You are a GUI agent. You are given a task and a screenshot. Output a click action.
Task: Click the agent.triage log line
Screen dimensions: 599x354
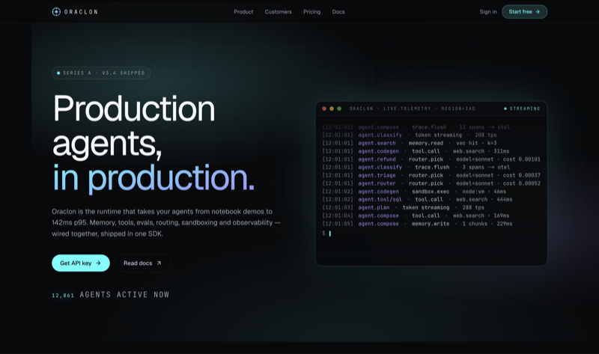431,175
